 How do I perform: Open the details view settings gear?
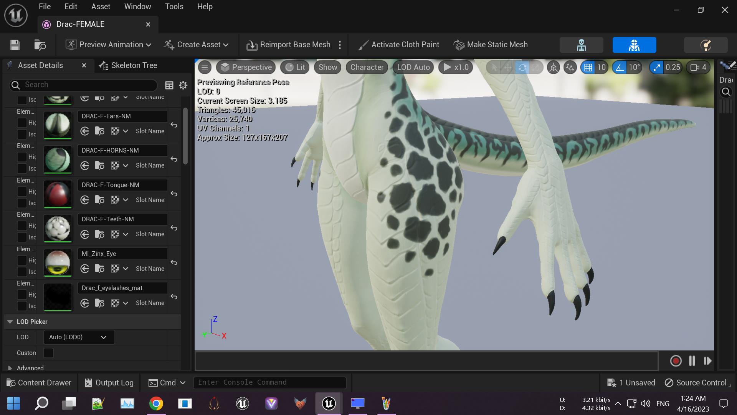tap(183, 85)
